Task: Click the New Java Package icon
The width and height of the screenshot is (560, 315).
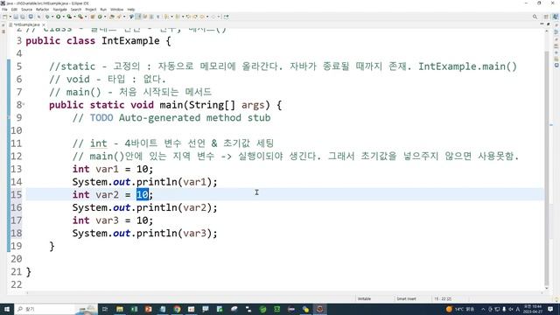Action: coord(93,17)
